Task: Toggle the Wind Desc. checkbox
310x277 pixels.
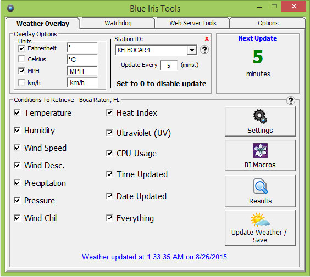Action: coord(17,165)
